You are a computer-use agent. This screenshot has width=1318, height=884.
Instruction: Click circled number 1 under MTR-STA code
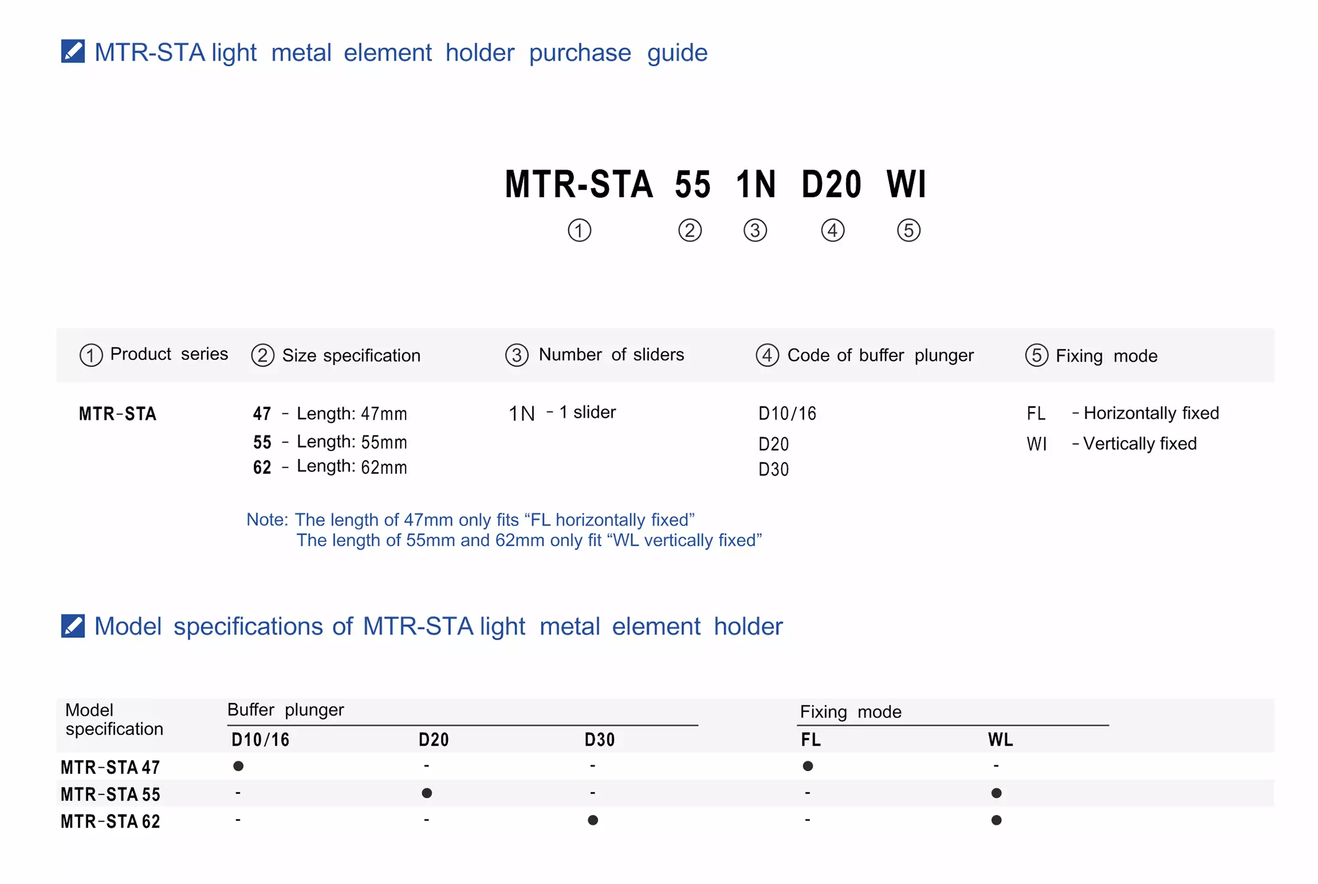click(579, 231)
